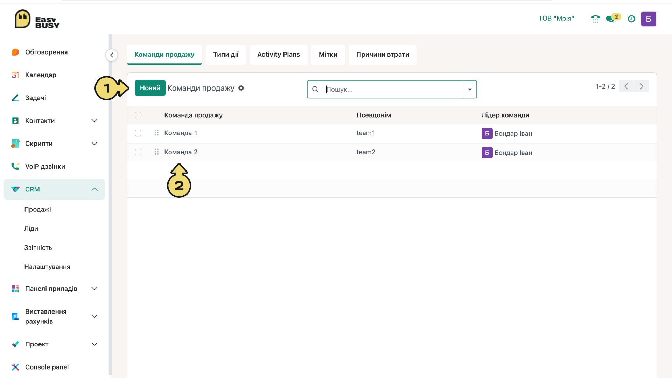Click the team2 alias cell
672x378 pixels.
366,152
